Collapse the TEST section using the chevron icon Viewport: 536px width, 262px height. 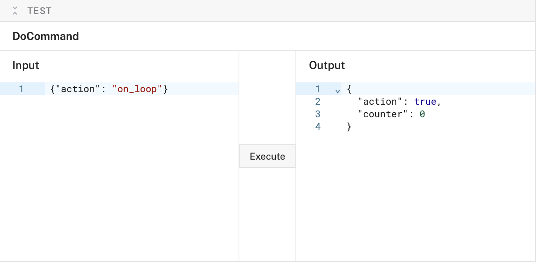(x=15, y=11)
